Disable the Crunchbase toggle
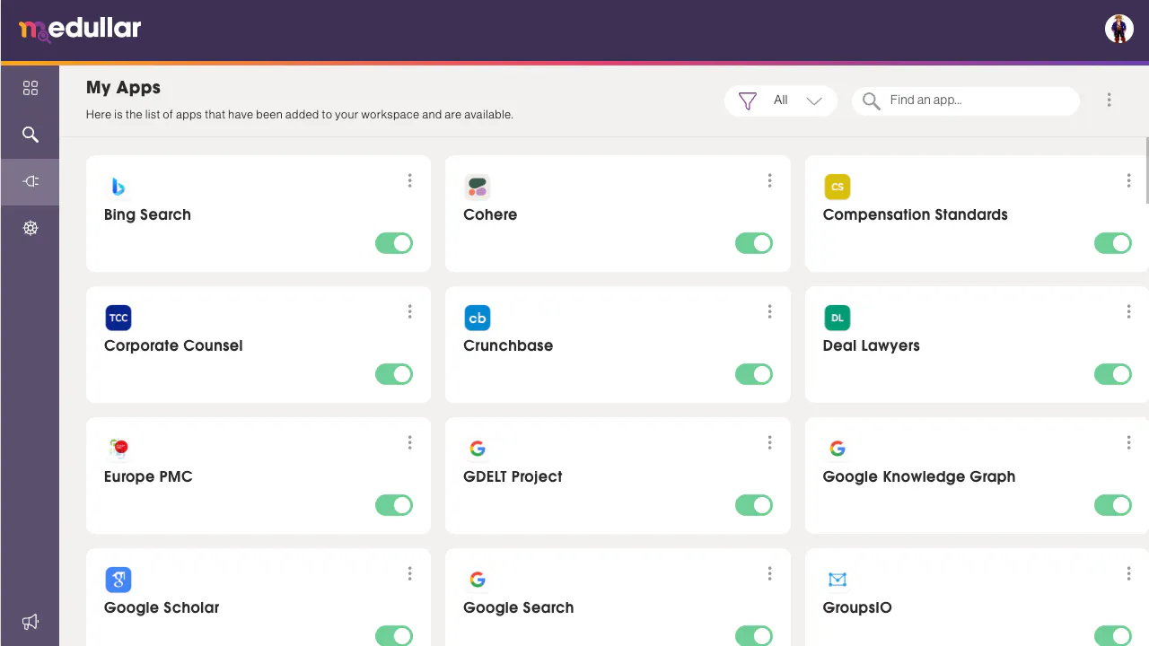This screenshot has height=646, width=1149. pyautogui.click(x=754, y=374)
